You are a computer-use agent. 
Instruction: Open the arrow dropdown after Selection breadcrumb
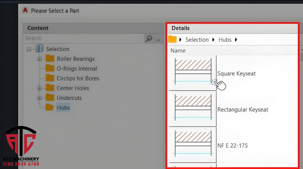(x=213, y=40)
